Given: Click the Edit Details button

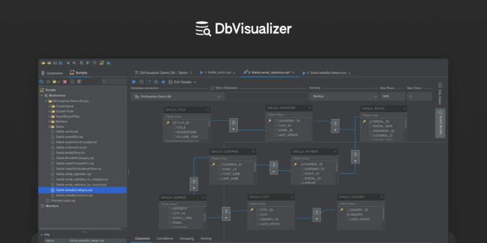Looking at the screenshot, I should [180, 82].
